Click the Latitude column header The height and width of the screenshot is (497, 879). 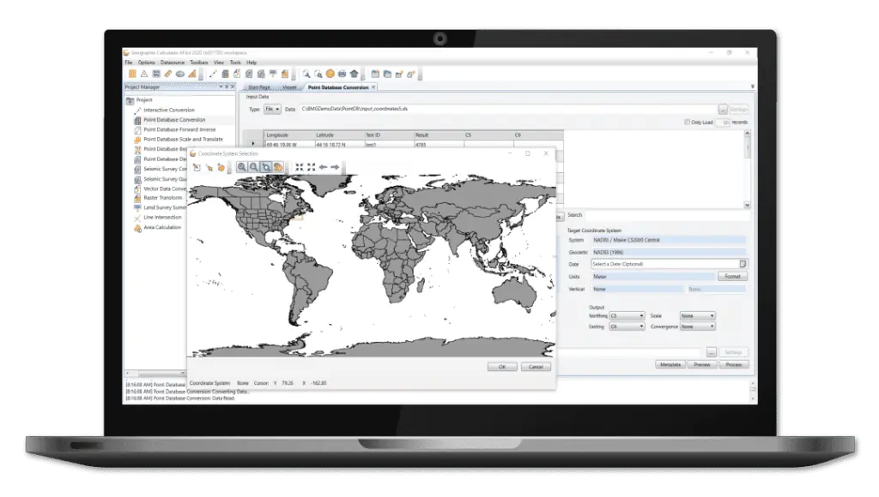click(x=338, y=135)
